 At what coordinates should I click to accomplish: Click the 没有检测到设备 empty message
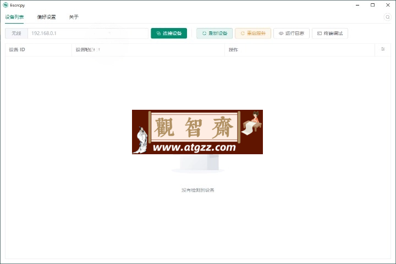click(198, 190)
